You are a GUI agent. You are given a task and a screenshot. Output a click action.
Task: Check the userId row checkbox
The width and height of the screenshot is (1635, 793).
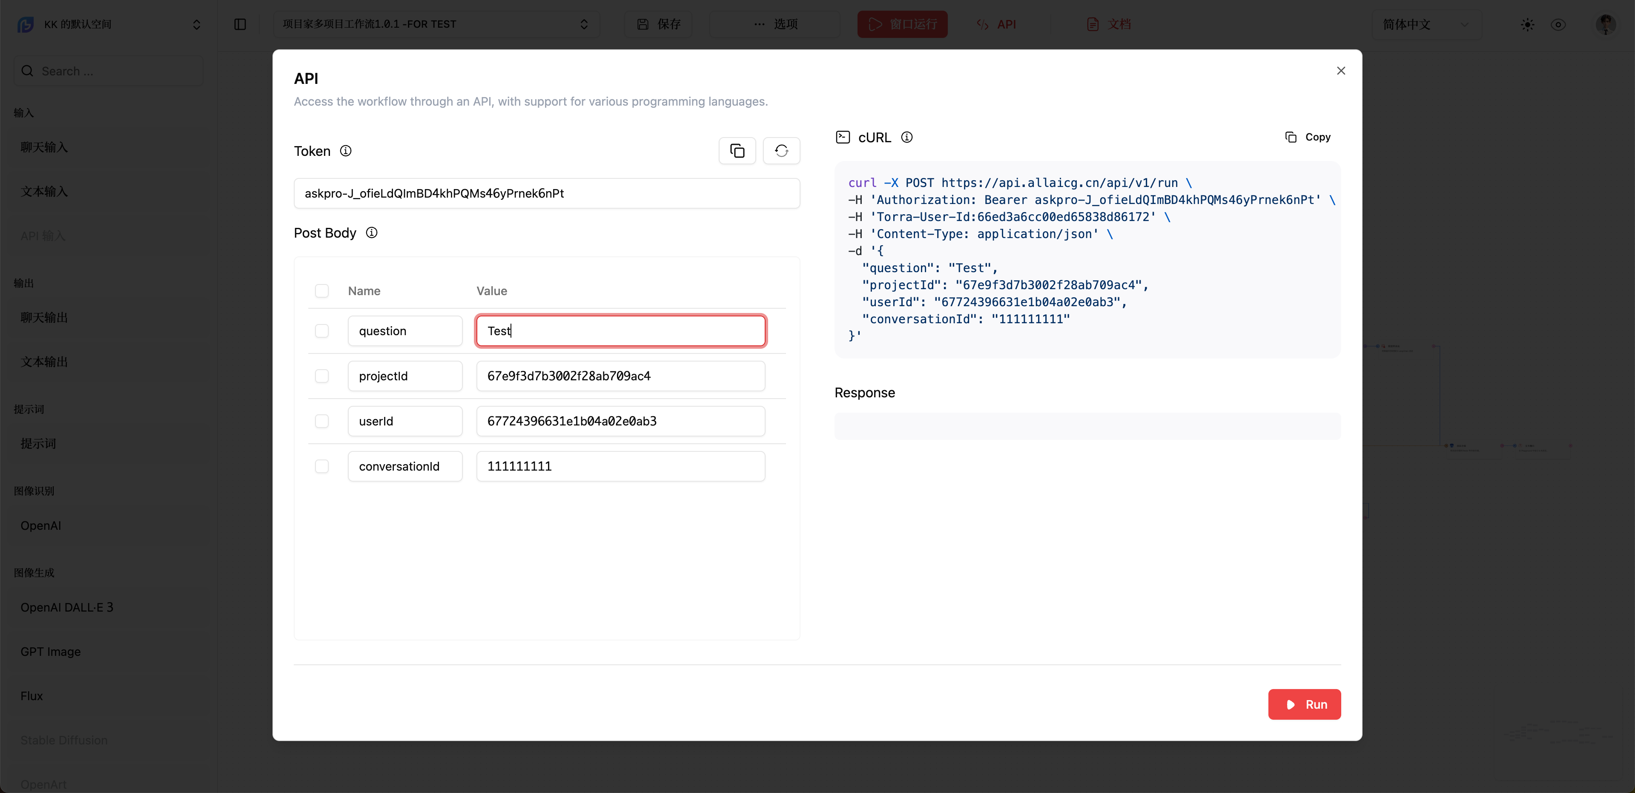322,421
